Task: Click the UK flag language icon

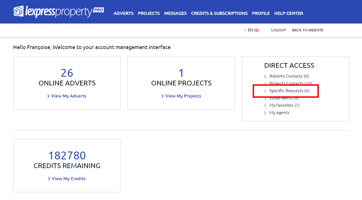Action: (x=257, y=30)
